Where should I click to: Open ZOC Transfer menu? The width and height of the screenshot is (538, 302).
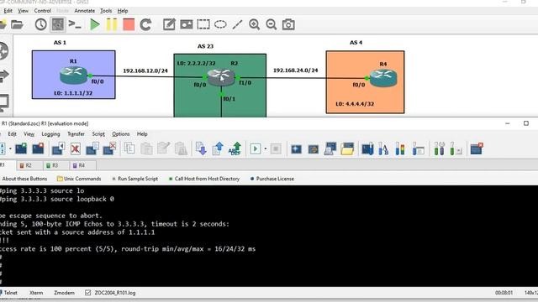pyautogui.click(x=76, y=134)
